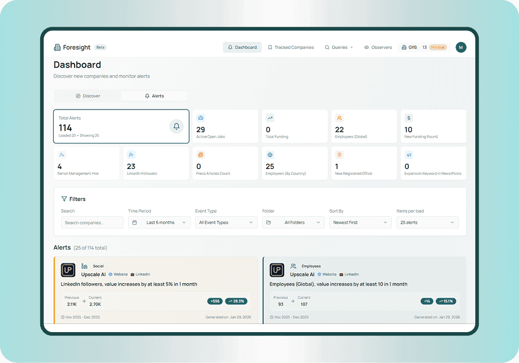
Task: Click the Expansion Keyword megaphone icon
Action: (x=409, y=155)
